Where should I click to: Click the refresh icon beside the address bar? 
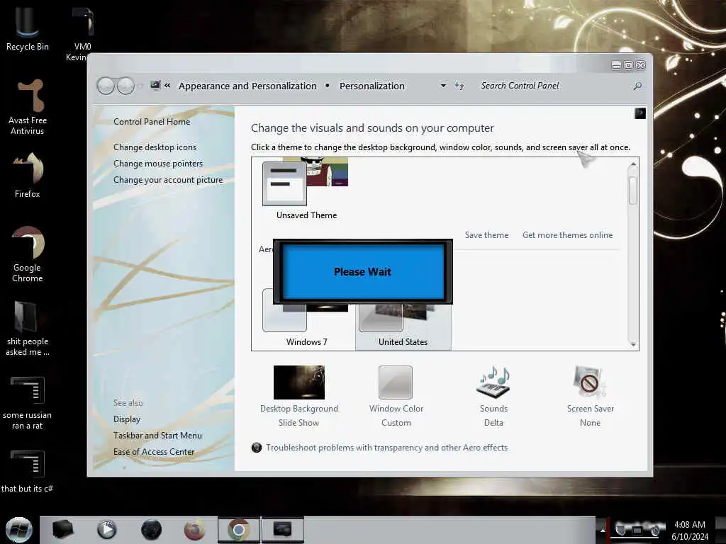click(x=459, y=86)
